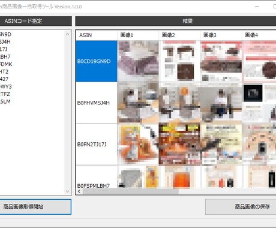Select the B0CD19GN9D ASIN cell
The image size is (276, 228).
click(x=97, y=61)
